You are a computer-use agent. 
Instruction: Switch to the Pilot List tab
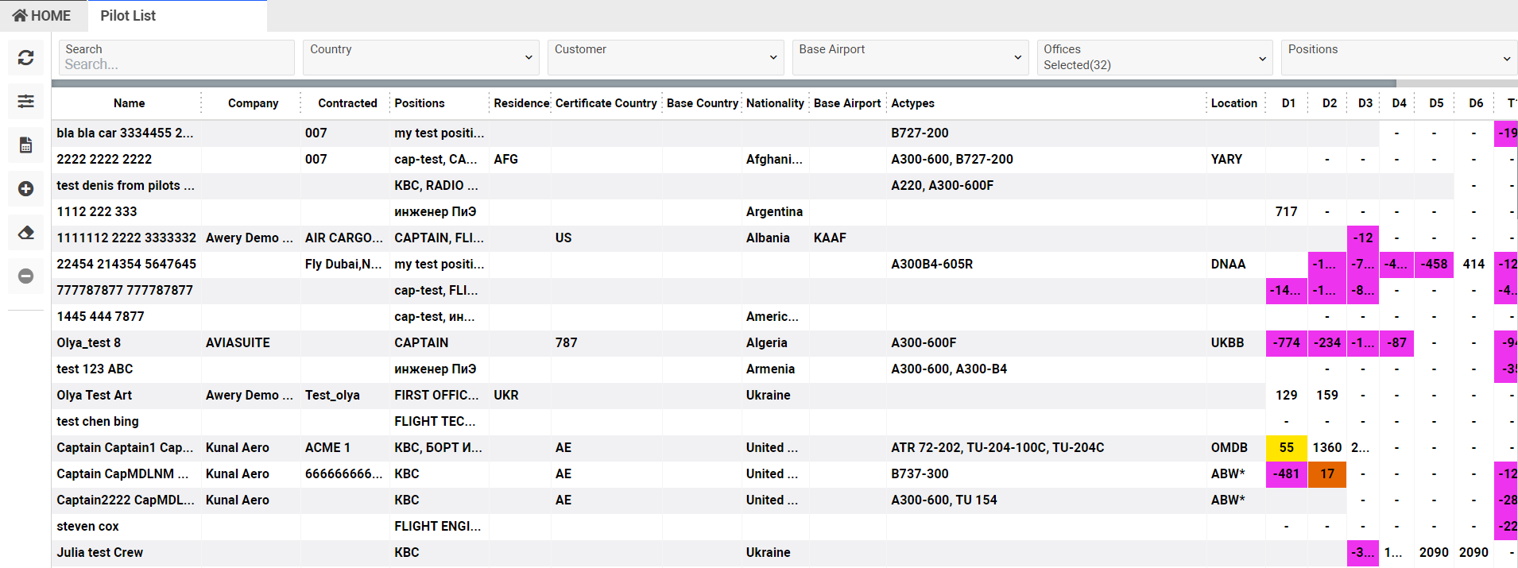128,16
